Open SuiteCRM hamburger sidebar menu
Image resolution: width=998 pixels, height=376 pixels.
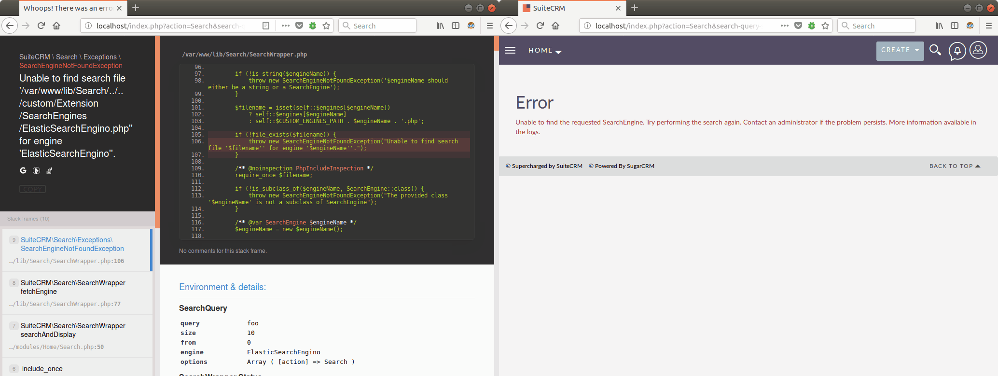tap(510, 50)
